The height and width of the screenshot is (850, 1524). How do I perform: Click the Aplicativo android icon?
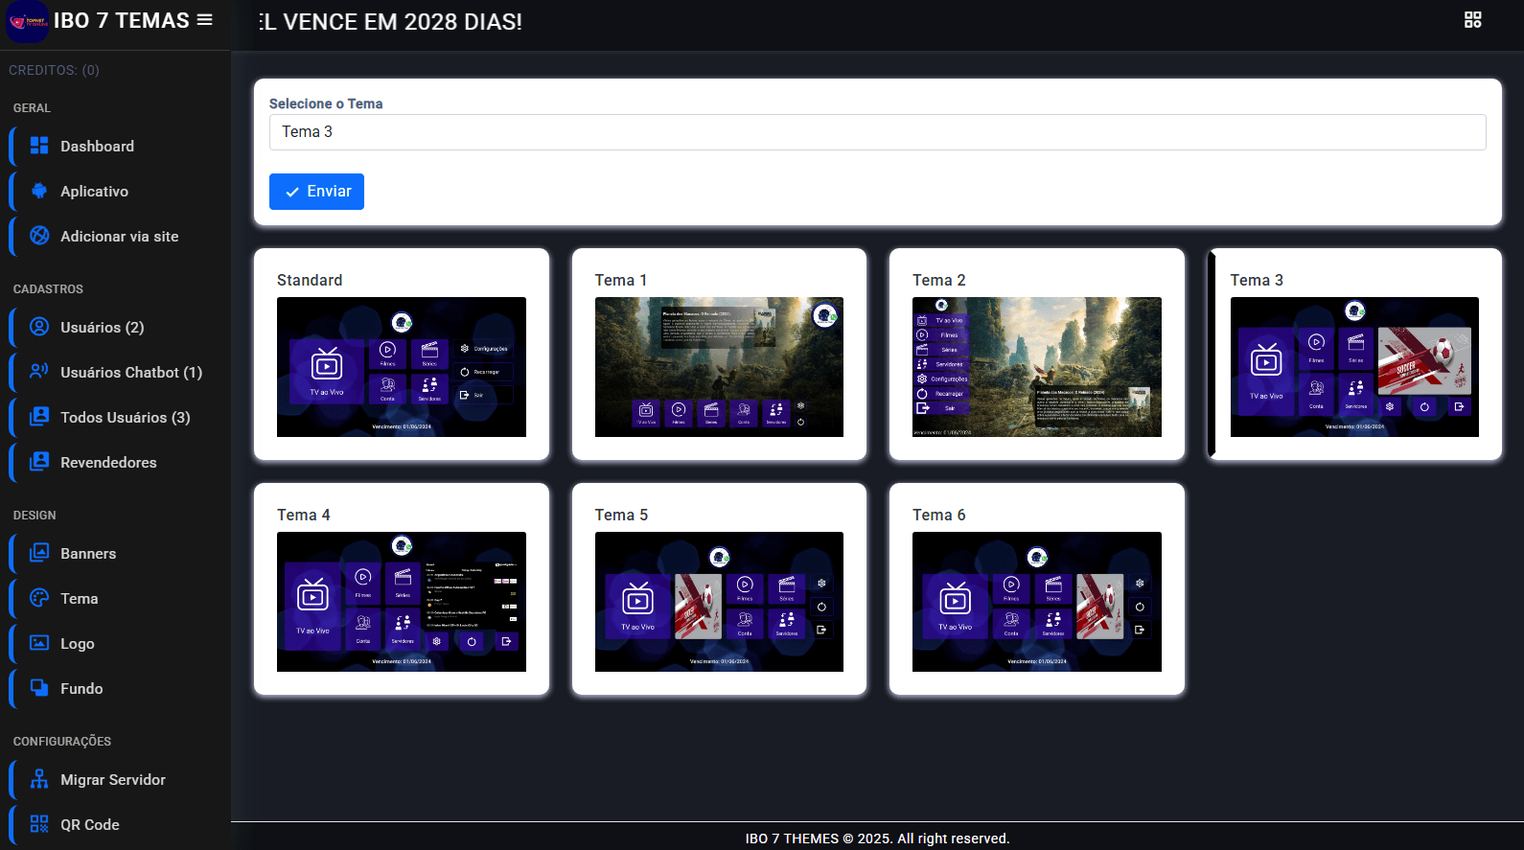(x=39, y=191)
